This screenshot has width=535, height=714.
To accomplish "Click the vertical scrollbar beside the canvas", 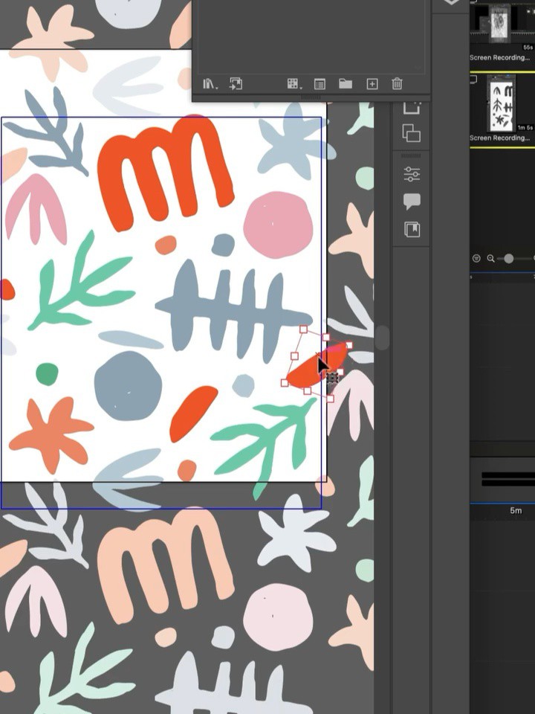I will [382, 338].
